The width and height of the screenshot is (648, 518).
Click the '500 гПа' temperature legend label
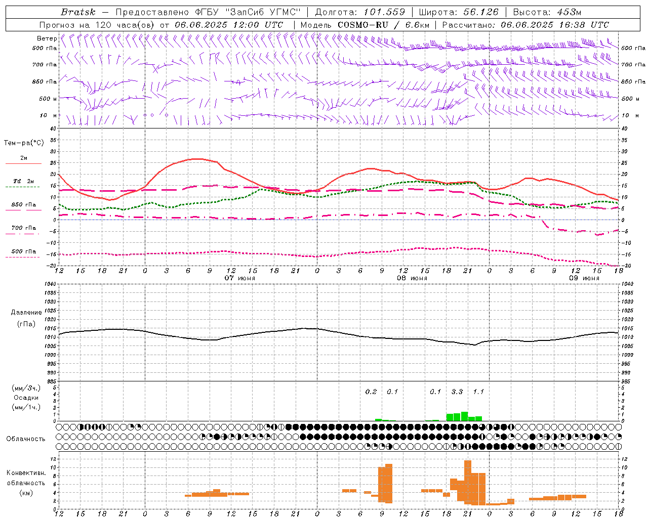tap(24, 251)
